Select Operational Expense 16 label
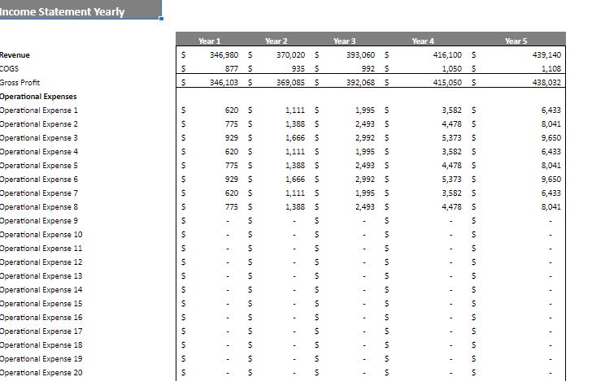The image size is (605, 381). click(41, 318)
